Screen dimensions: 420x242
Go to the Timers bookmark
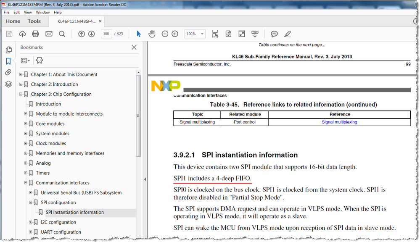pos(42,173)
